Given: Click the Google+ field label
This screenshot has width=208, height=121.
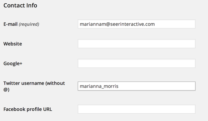Looking at the screenshot, I should pyautogui.click(x=13, y=64).
